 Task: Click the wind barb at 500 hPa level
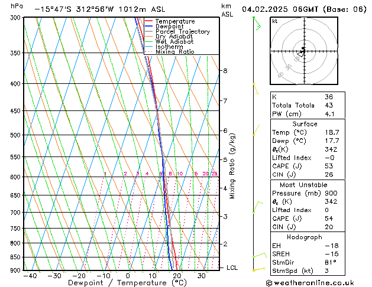point(256,130)
